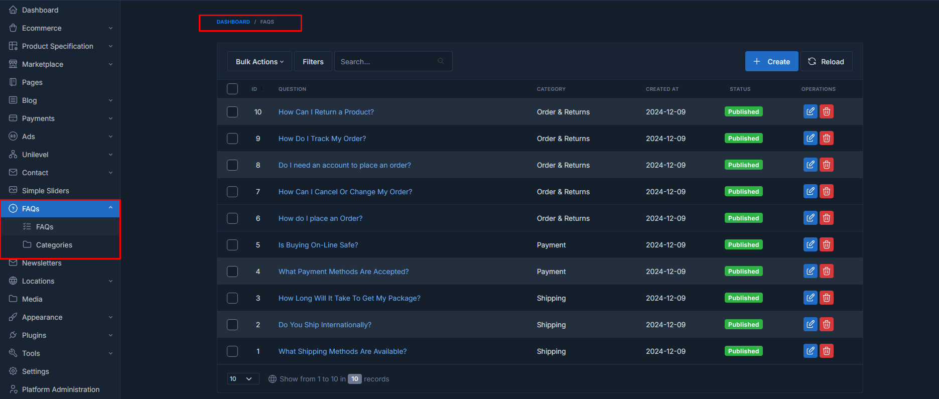The image size is (939, 399).
Task: Click delete icon for 'How Do I Track My Order?'
Action: [x=826, y=138]
